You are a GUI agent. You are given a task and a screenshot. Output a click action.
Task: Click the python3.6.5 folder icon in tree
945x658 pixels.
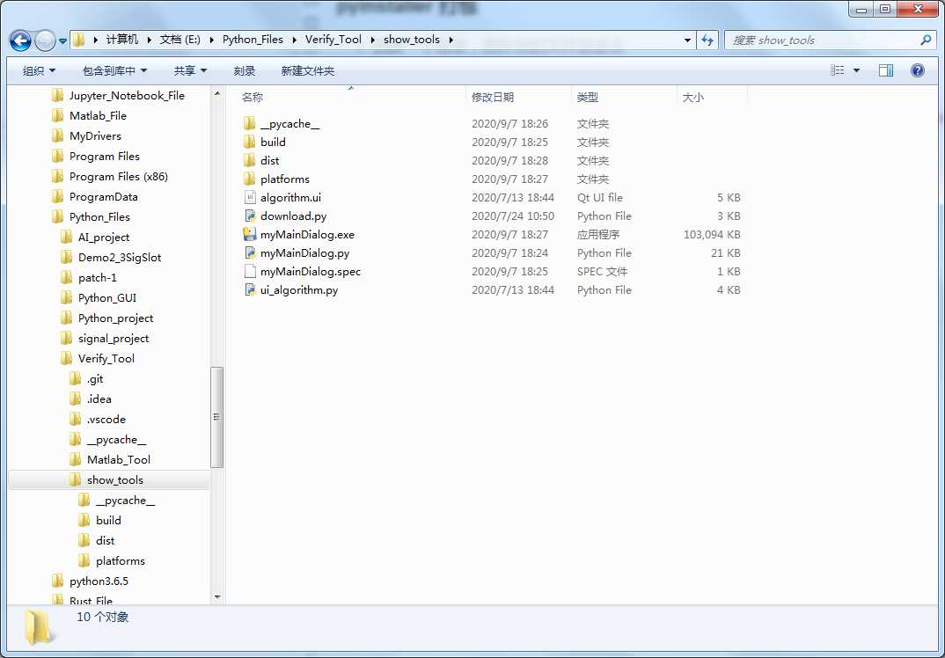(x=58, y=581)
